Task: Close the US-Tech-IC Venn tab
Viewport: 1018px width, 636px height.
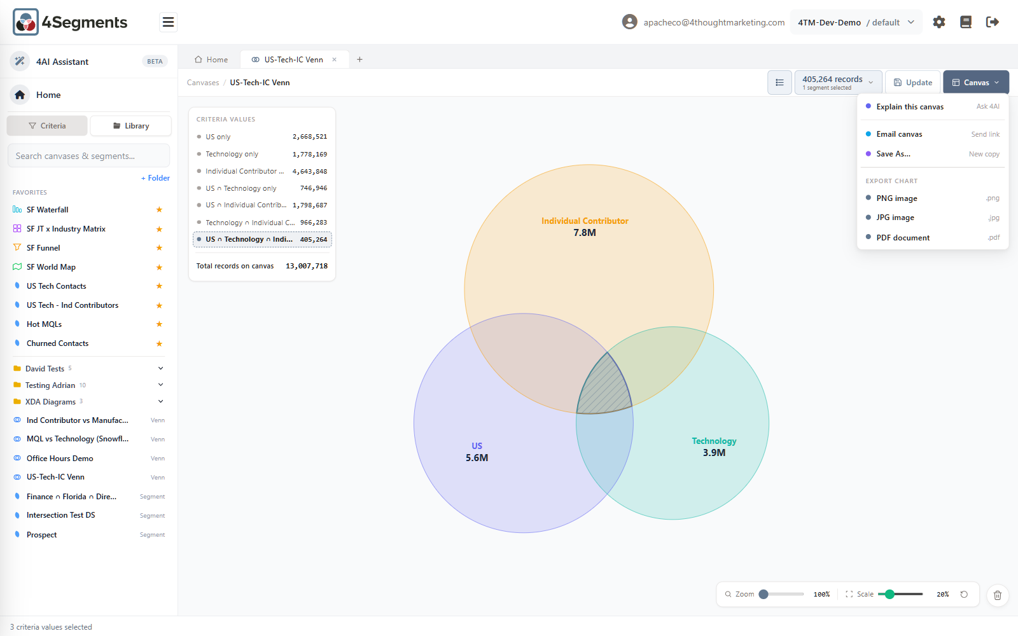Action: [334, 59]
